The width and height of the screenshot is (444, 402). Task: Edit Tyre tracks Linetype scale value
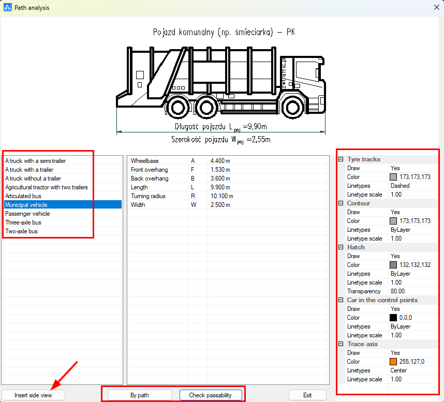tap(413, 195)
